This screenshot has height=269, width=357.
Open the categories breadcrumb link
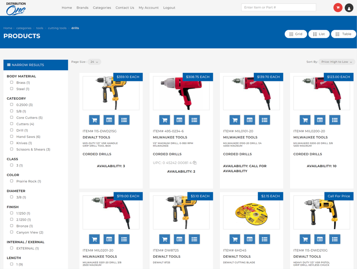coord(24,28)
